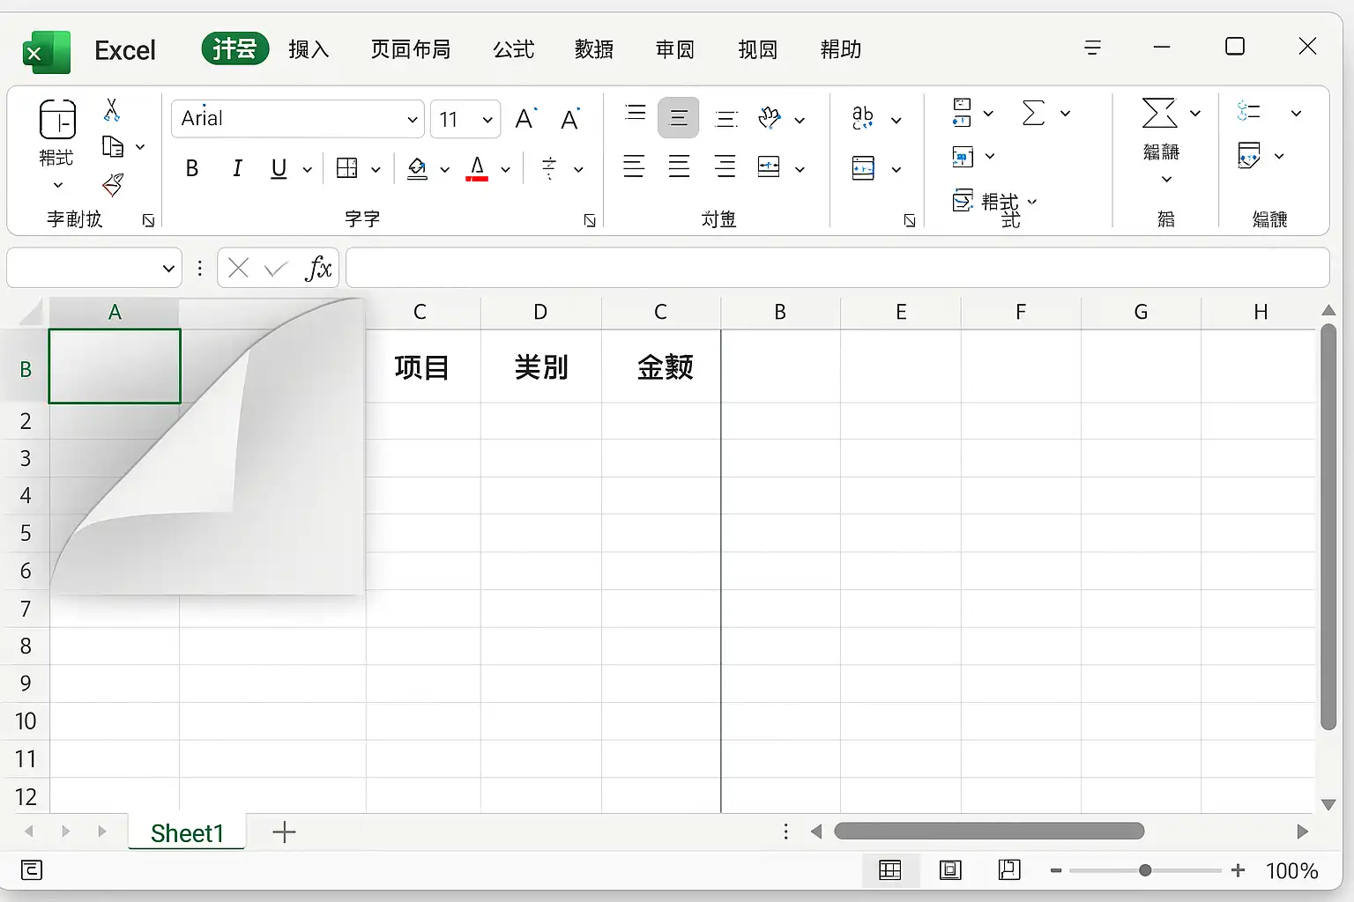This screenshot has height=902, width=1354.
Task: Open the Arial font name dropdown
Action: click(412, 120)
